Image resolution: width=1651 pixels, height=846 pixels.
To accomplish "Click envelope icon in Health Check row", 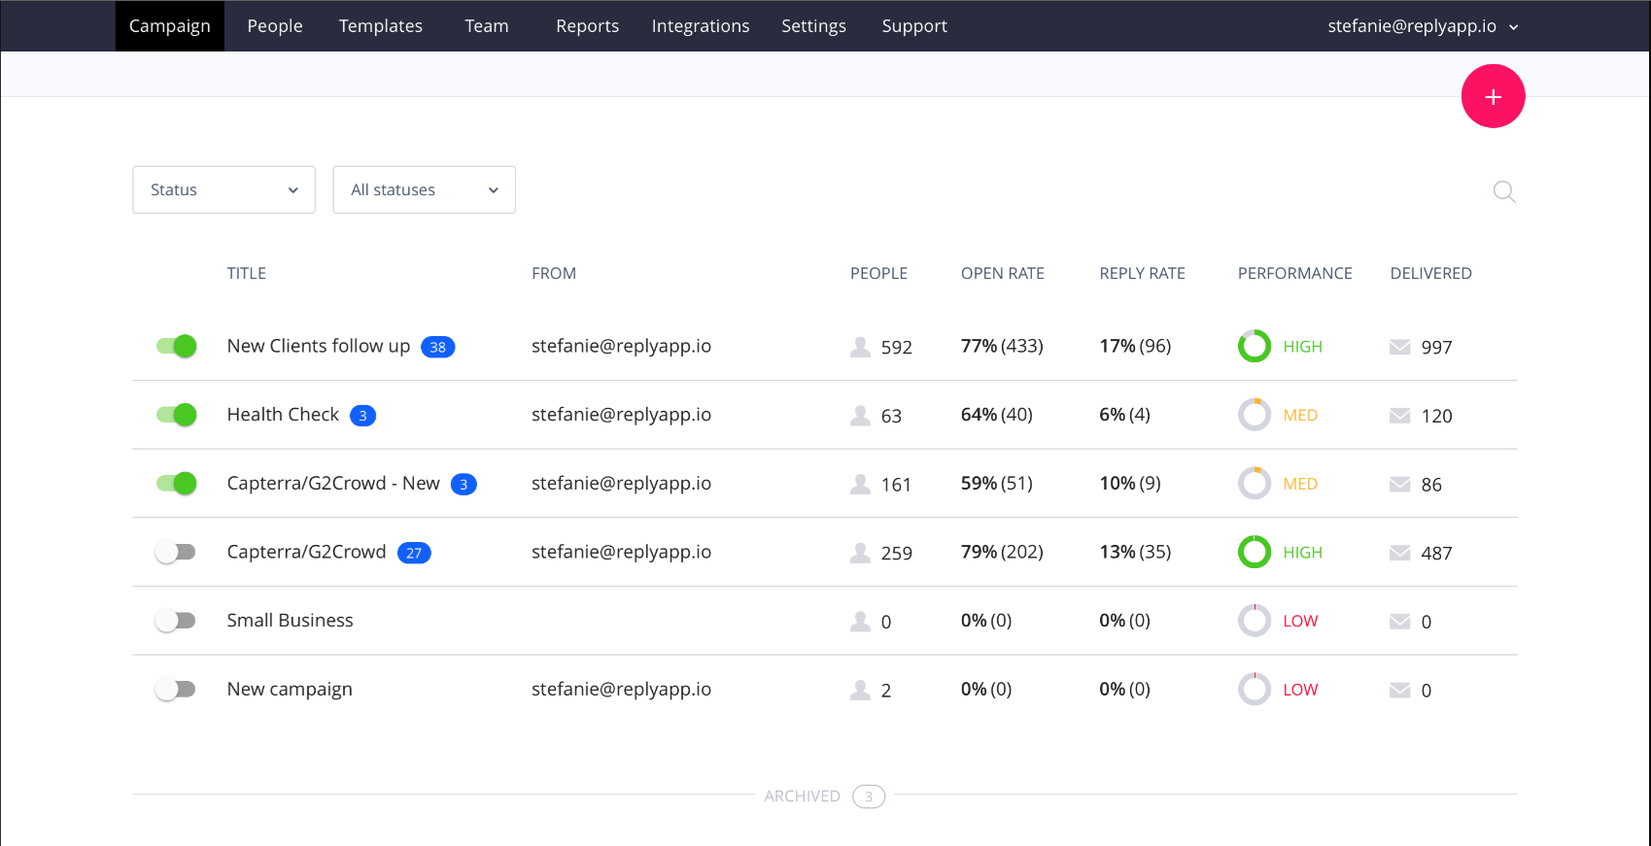I will click(x=1399, y=416).
